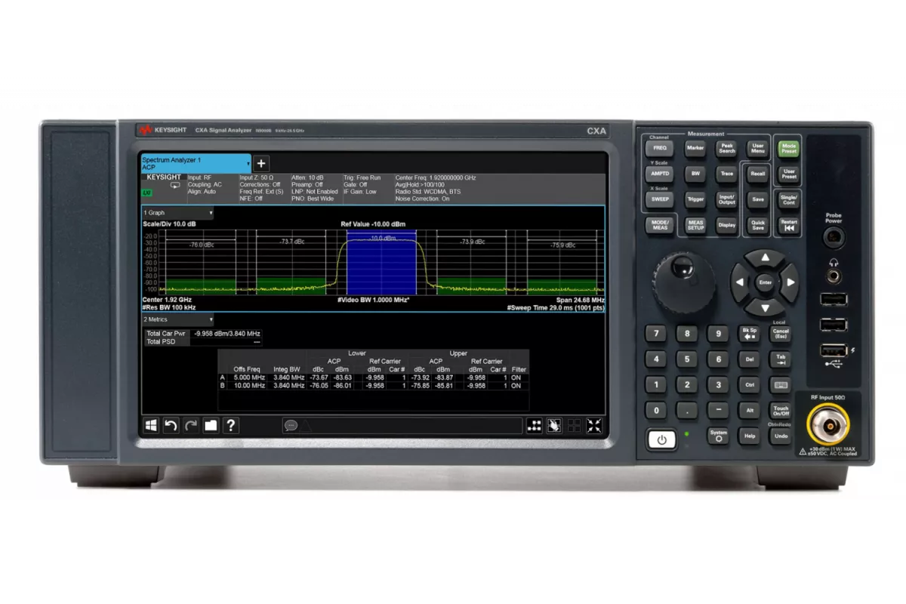The width and height of the screenshot is (906, 604).
Task: Open the file folder icon on screen
Action: [211, 425]
